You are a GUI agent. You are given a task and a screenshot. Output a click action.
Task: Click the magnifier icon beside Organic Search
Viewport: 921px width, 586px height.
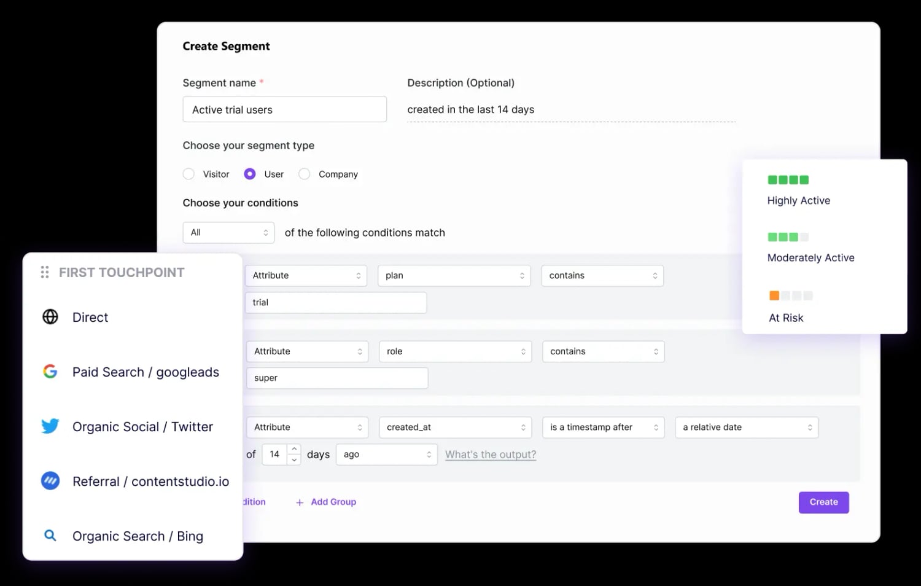click(50, 536)
